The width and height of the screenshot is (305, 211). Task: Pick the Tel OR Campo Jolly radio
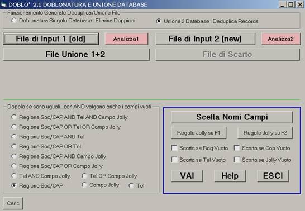84,176
